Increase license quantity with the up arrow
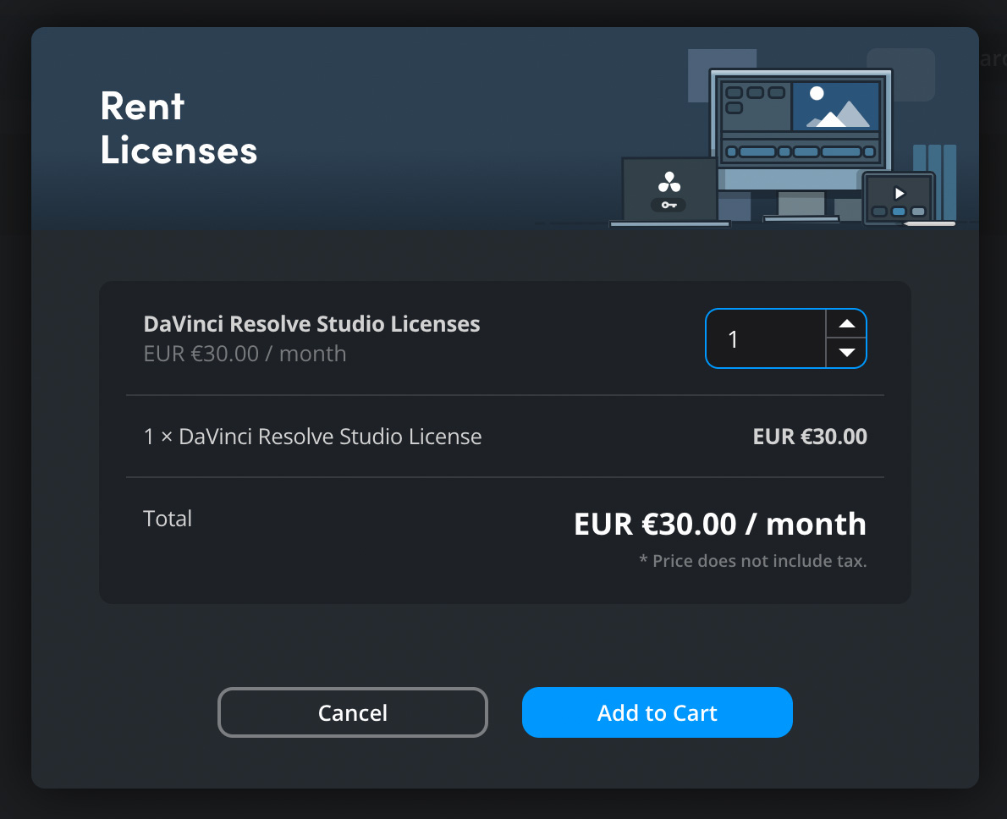The width and height of the screenshot is (1007, 819). pos(846,324)
